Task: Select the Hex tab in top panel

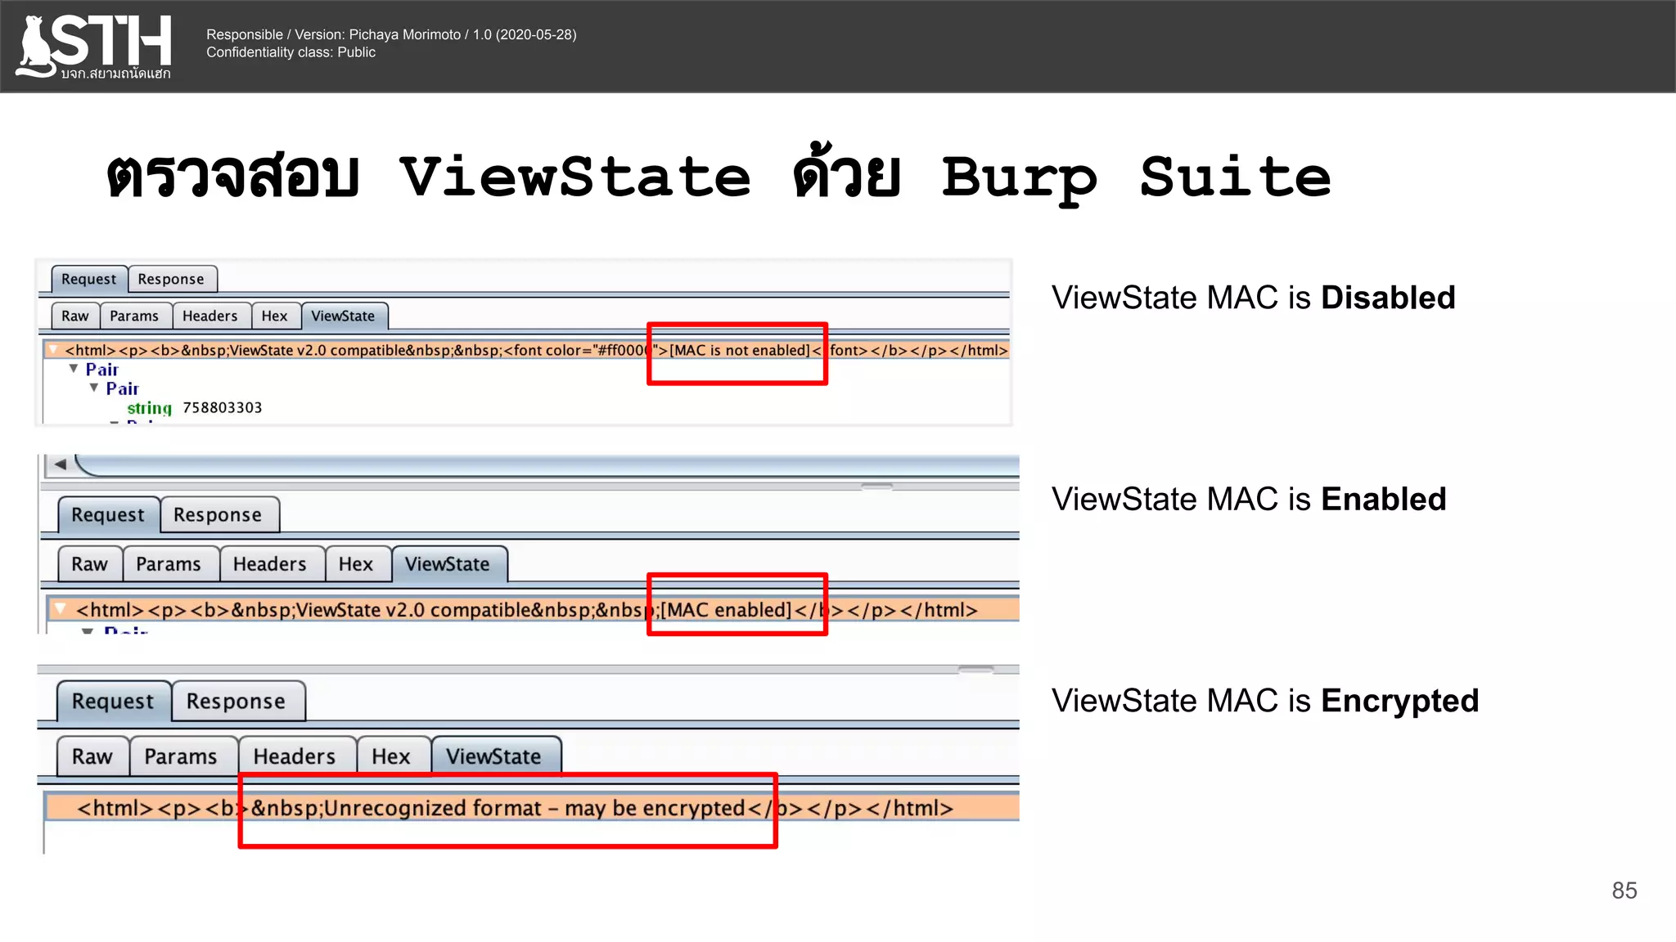Action: 275,316
